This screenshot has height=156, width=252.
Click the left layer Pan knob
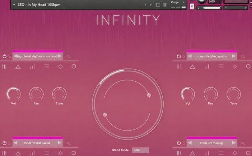point(36,94)
